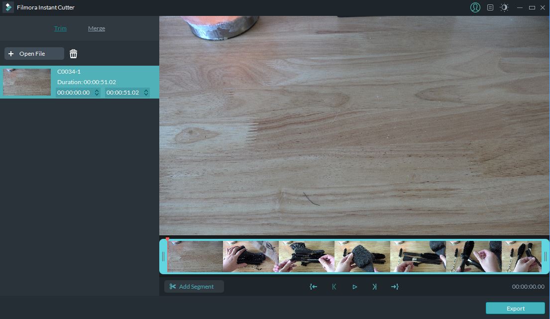Screen dimensions: 550x319
Task: Click the Open File button
Action: click(34, 54)
